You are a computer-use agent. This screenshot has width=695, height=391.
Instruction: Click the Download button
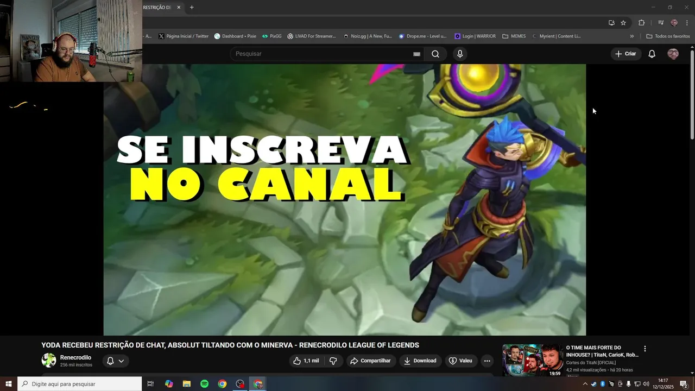click(x=420, y=361)
